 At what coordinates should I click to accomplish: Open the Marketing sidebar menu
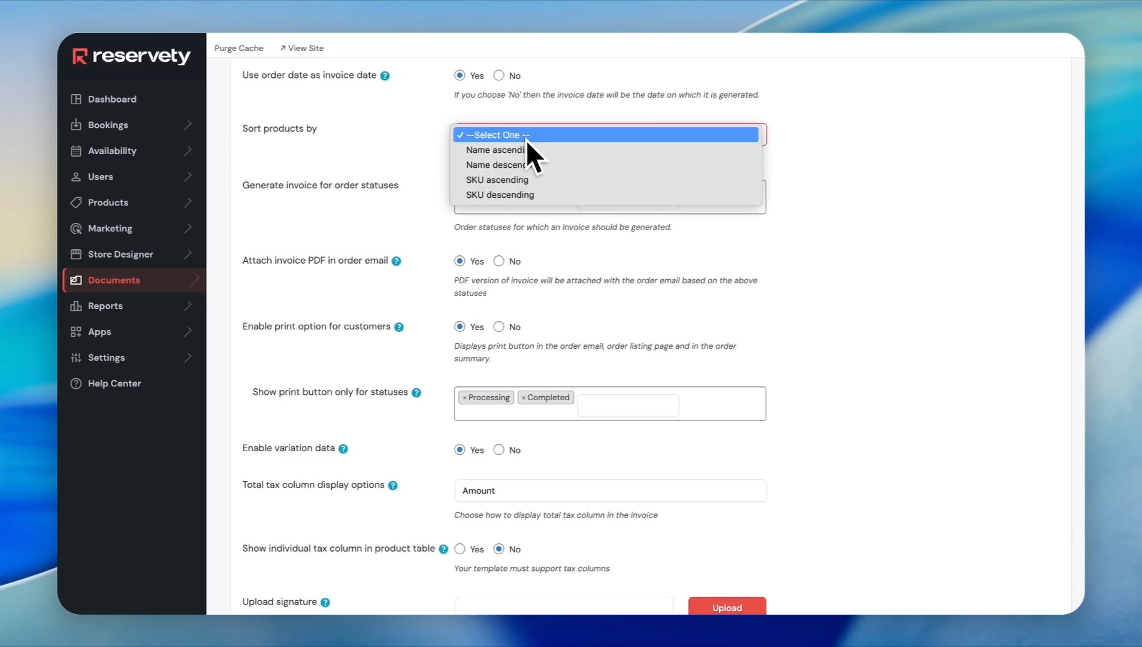pos(110,228)
